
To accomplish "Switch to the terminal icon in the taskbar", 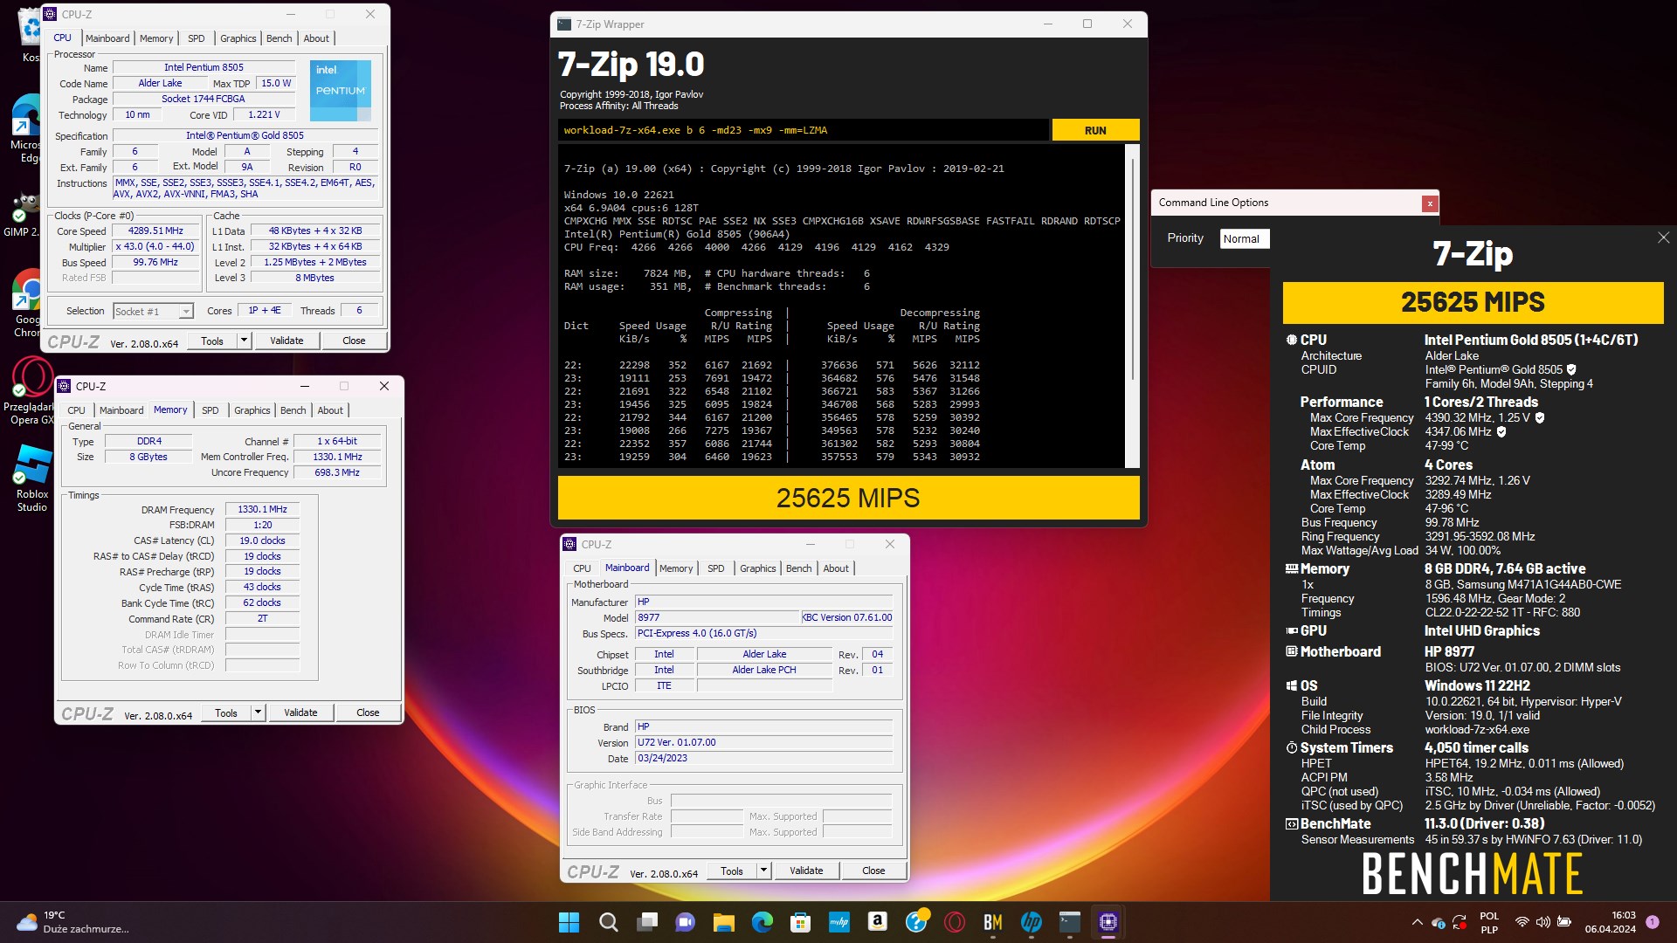I will [x=1070, y=922].
